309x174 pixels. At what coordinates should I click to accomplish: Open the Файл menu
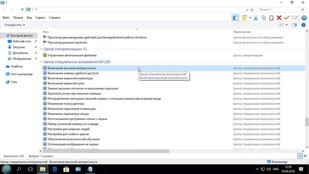[x=6, y=17]
